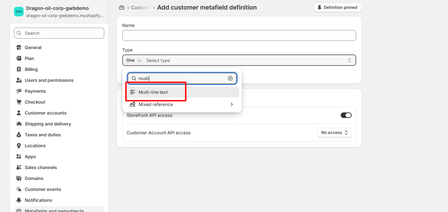Clear the type search with X icon
Screen dimensions: 448x212
point(230,78)
